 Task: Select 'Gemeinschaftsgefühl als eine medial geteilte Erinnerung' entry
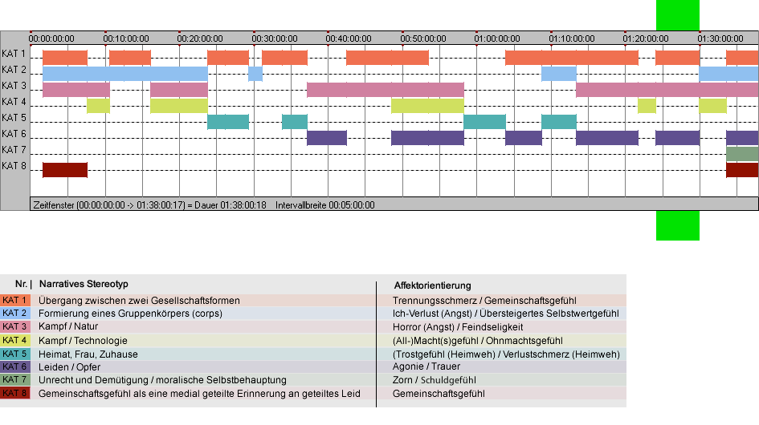coord(199,394)
